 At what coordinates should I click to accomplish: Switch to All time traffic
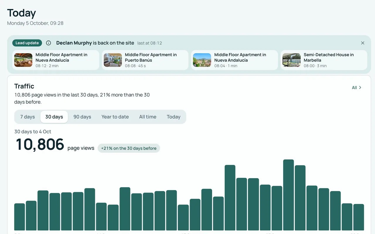[x=148, y=117]
